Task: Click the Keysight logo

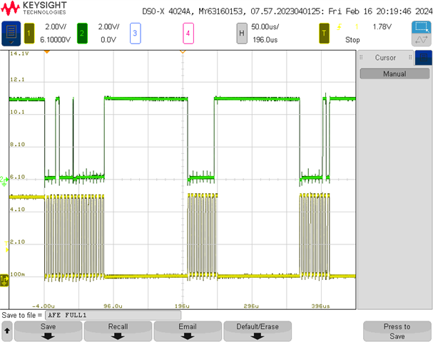Action: point(34,8)
